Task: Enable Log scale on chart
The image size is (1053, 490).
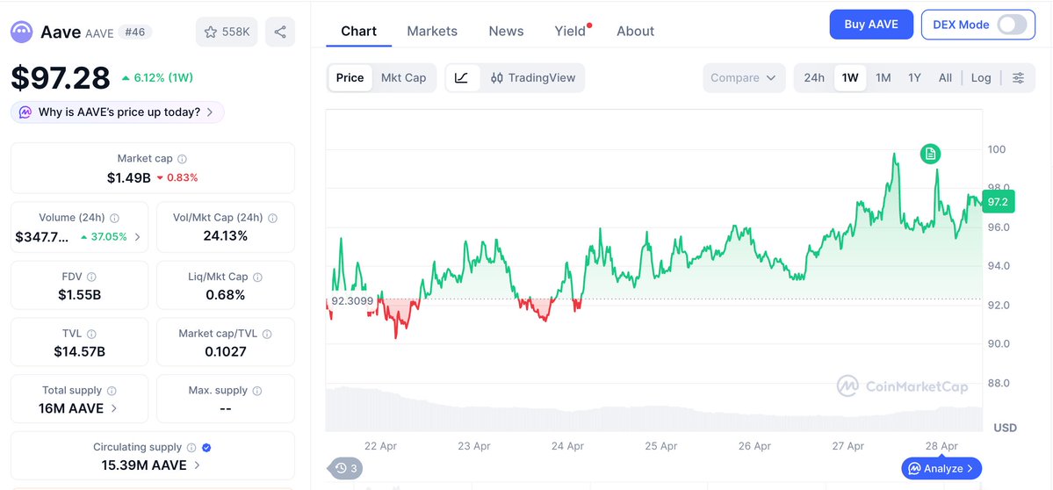Action: pos(981,77)
